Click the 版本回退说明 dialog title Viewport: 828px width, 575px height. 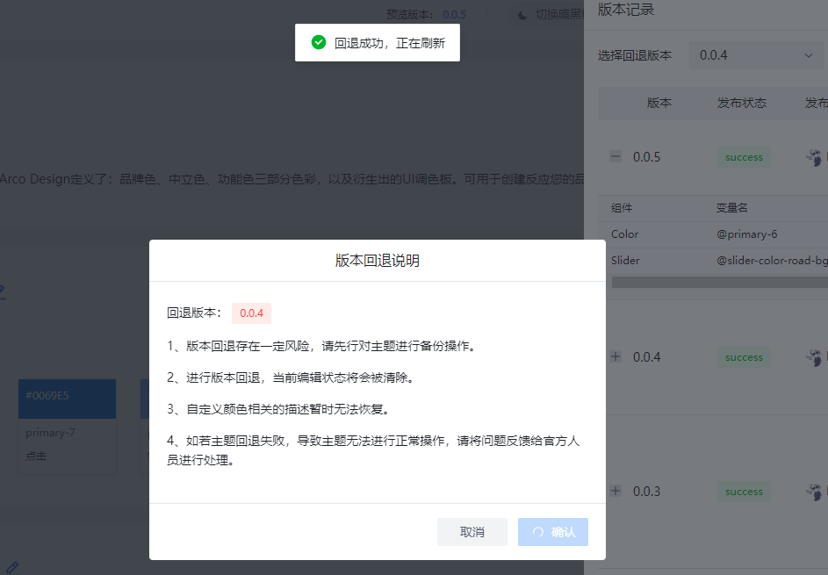click(x=377, y=261)
